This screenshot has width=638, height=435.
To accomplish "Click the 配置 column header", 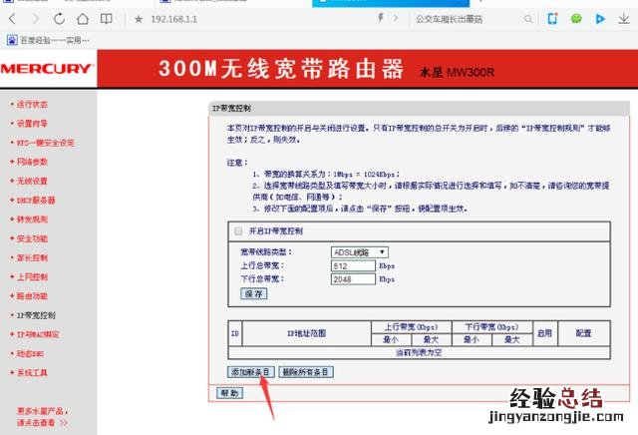I will [584, 333].
